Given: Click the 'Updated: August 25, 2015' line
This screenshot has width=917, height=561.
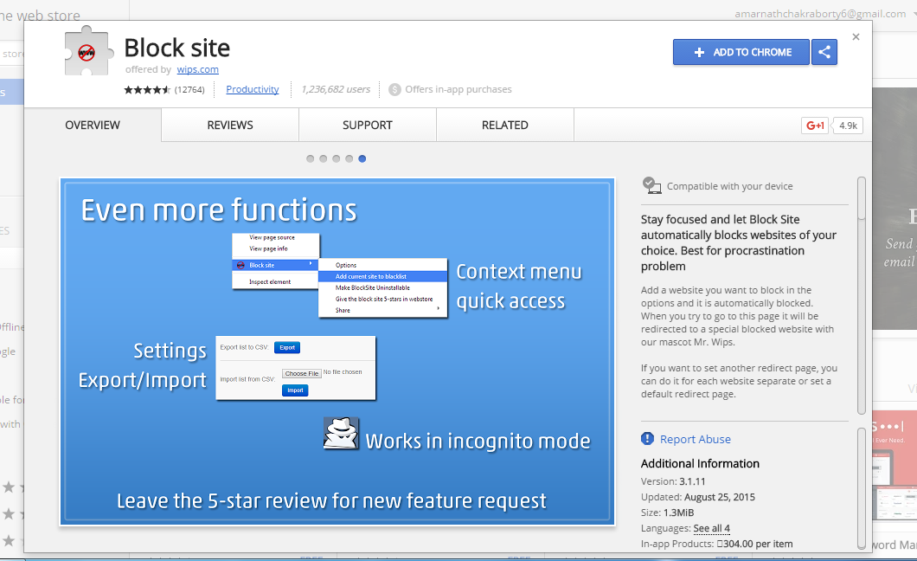Looking at the screenshot, I should pos(697,497).
